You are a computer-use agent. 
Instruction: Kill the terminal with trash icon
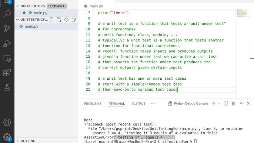(x=233, y=103)
